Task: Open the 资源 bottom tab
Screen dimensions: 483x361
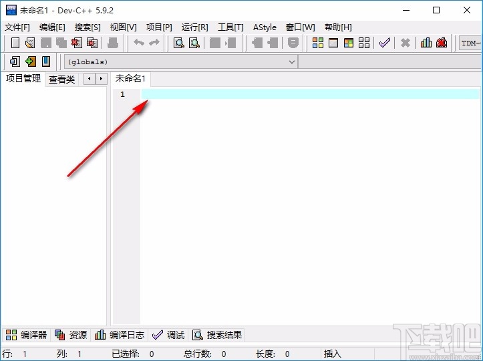Action: (x=71, y=335)
